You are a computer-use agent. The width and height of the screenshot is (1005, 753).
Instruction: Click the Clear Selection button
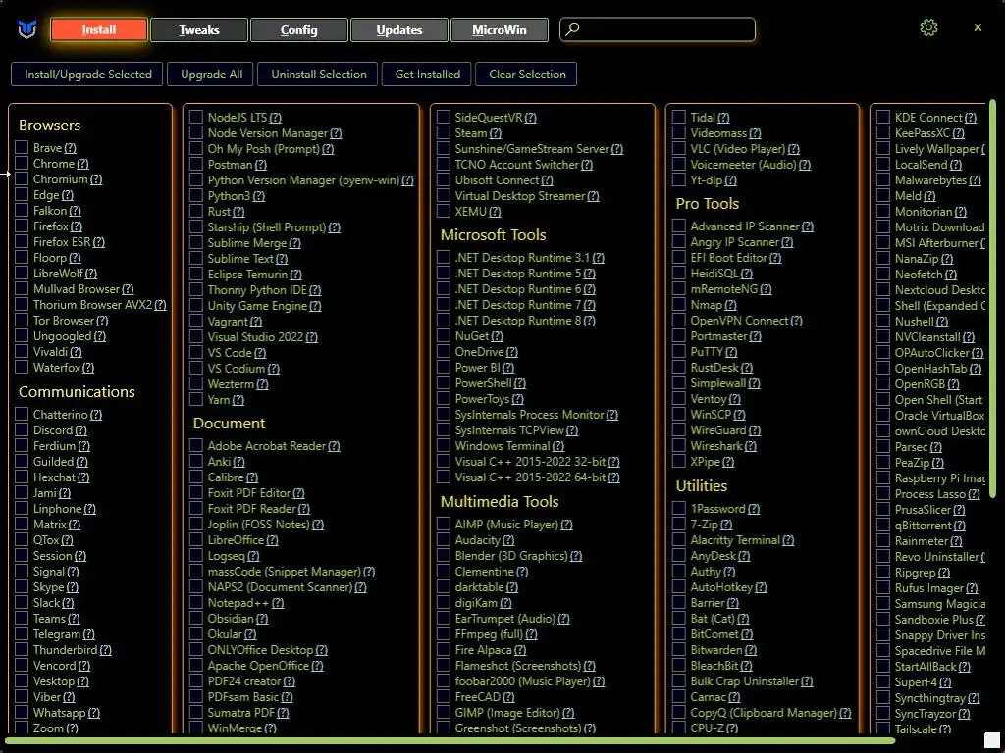coord(527,75)
